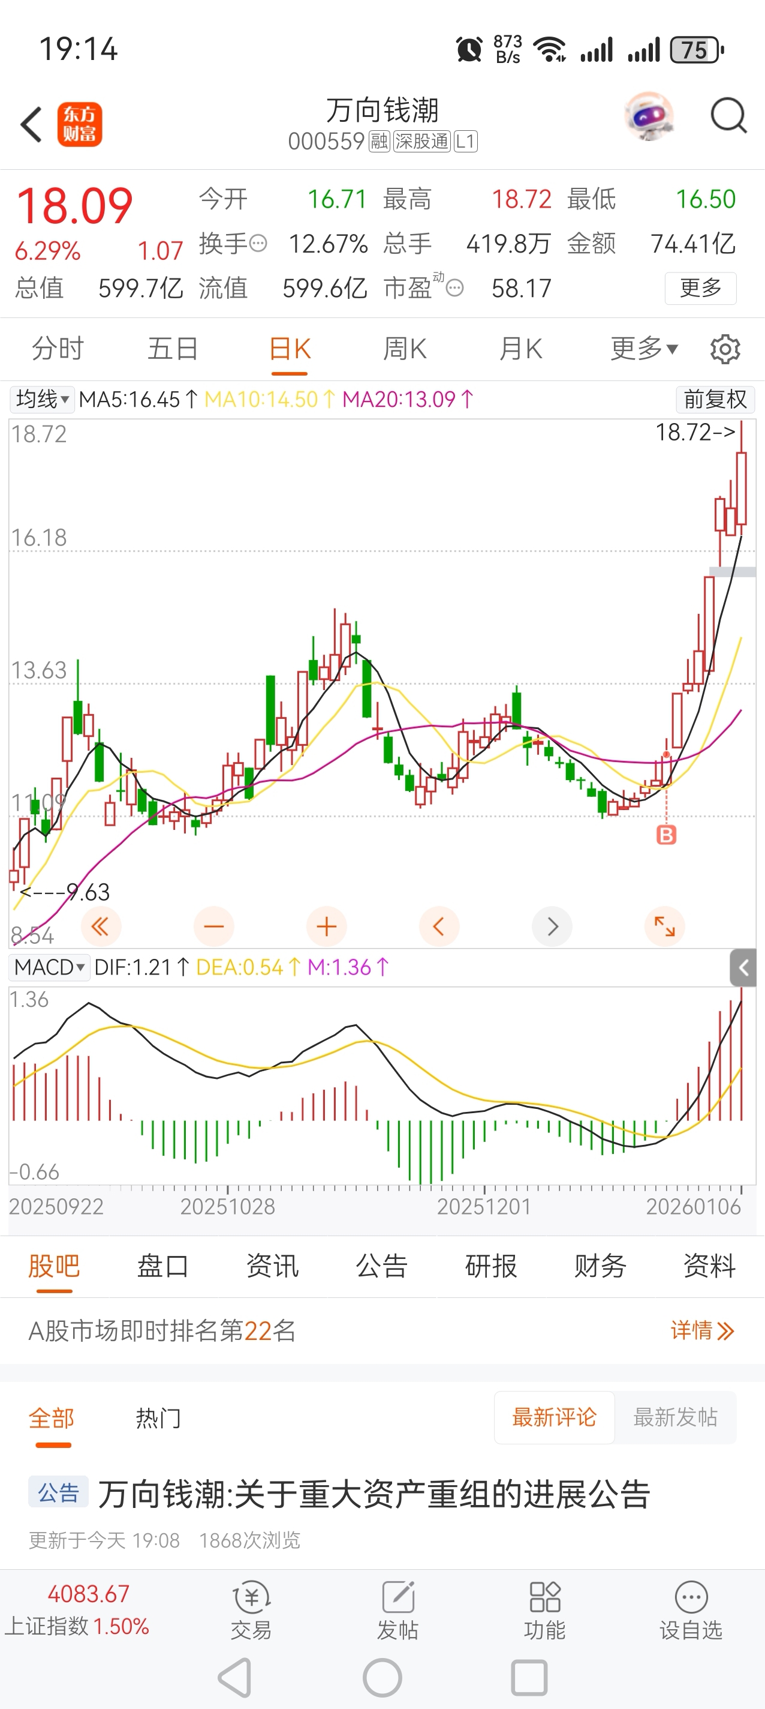Zoom in chart with plus button

pyautogui.click(x=326, y=926)
